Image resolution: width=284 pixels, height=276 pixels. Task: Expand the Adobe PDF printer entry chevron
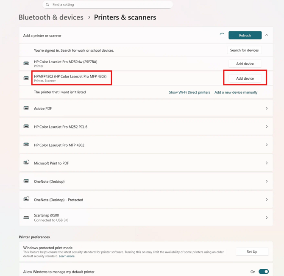(267, 109)
